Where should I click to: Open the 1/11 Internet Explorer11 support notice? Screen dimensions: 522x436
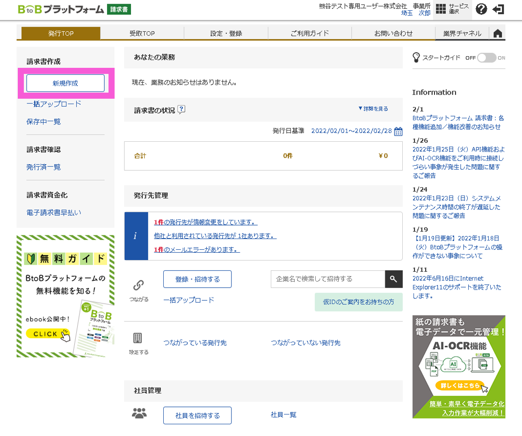[x=457, y=287]
